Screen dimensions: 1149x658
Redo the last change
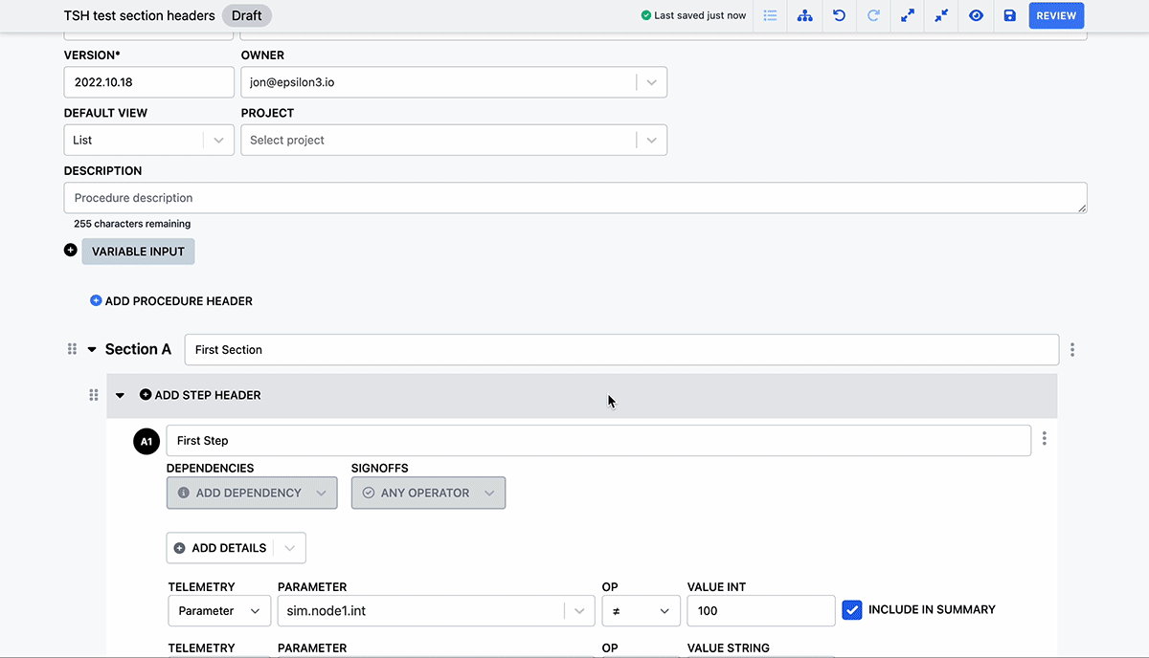coord(873,15)
